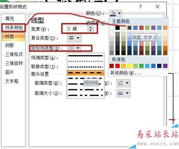Screen dimensions: 179x149
Task: Pick the white theme color swatch
Action: [112, 28]
